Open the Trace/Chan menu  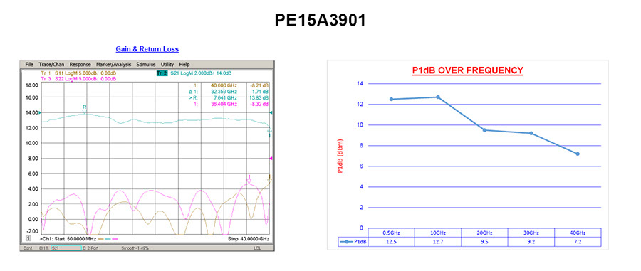51,65
